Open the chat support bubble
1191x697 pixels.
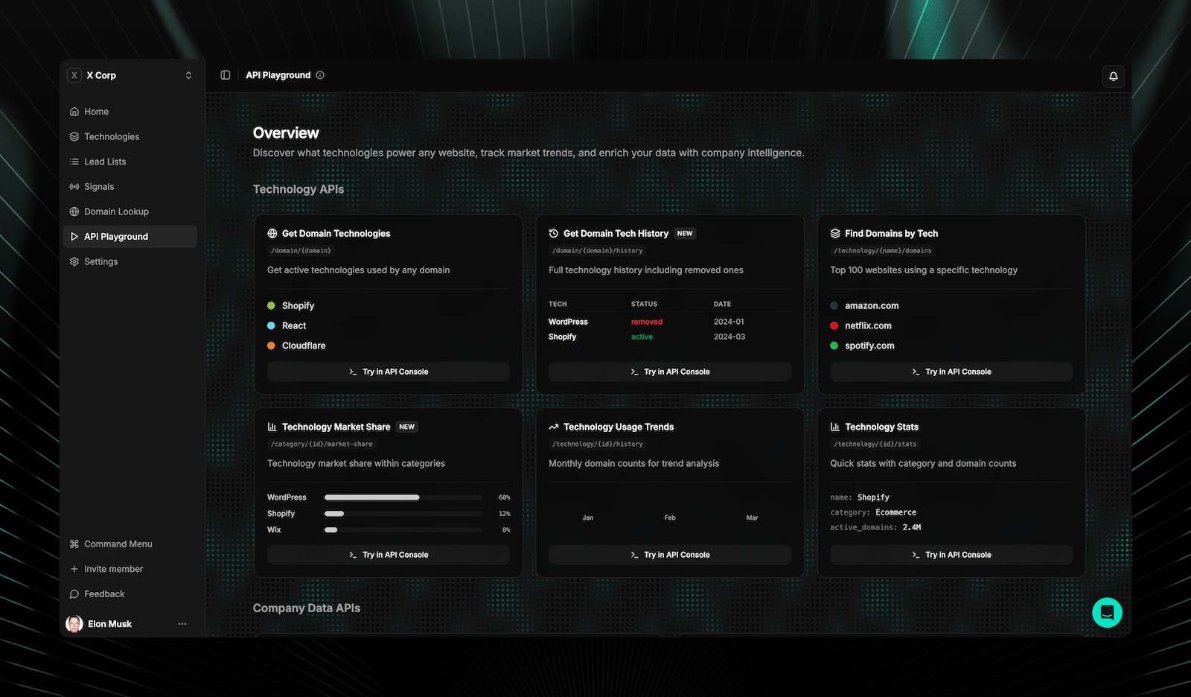(1107, 612)
